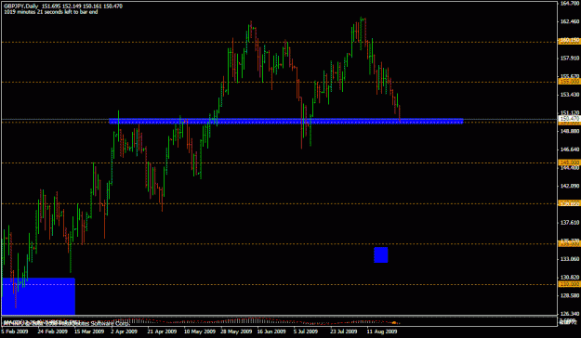Click '1019 minutes 21 seconds left to bar end' text
581x338 pixels.
click(x=51, y=12)
